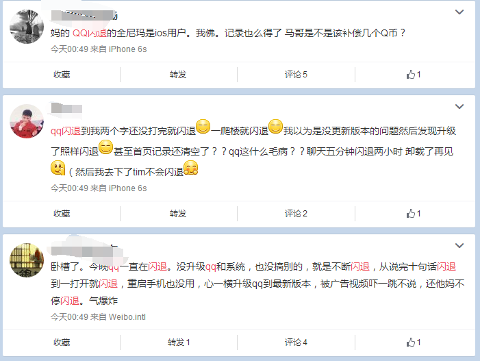Expand the second post's chevron menu

(x=459, y=107)
